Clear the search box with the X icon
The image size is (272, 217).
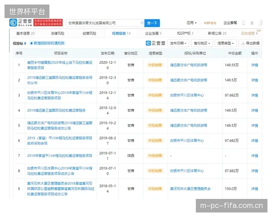(142, 23)
